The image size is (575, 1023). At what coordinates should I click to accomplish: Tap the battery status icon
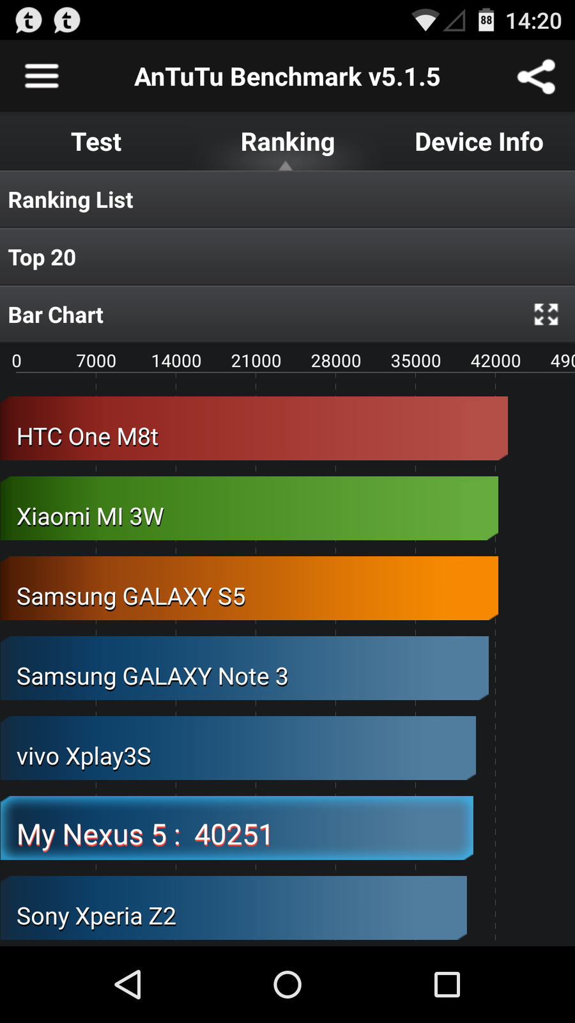tap(486, 20)
